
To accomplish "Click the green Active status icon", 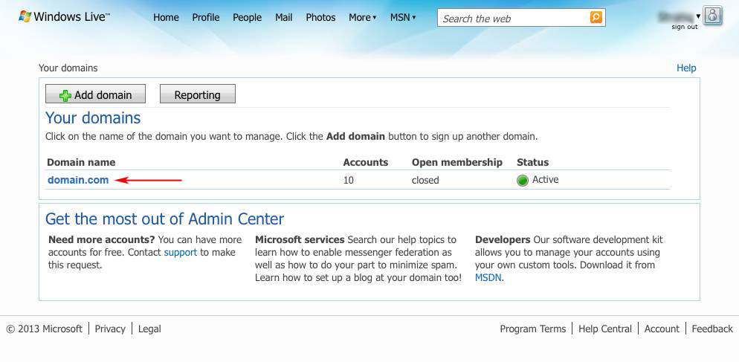I will 522,180.
